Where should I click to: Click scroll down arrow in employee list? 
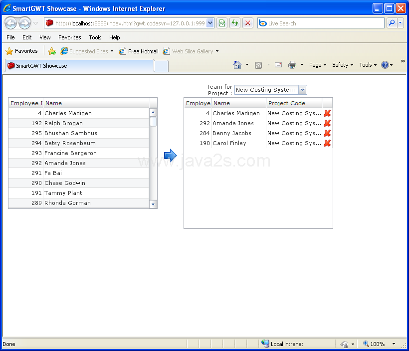point(153,204)
